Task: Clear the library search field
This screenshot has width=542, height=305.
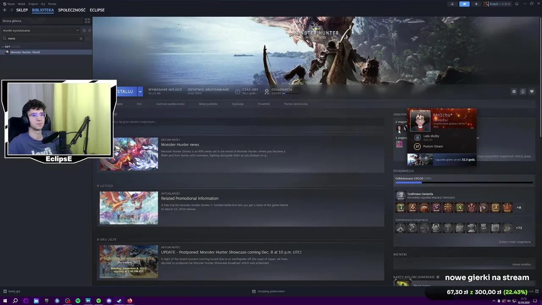Action: 81,39
